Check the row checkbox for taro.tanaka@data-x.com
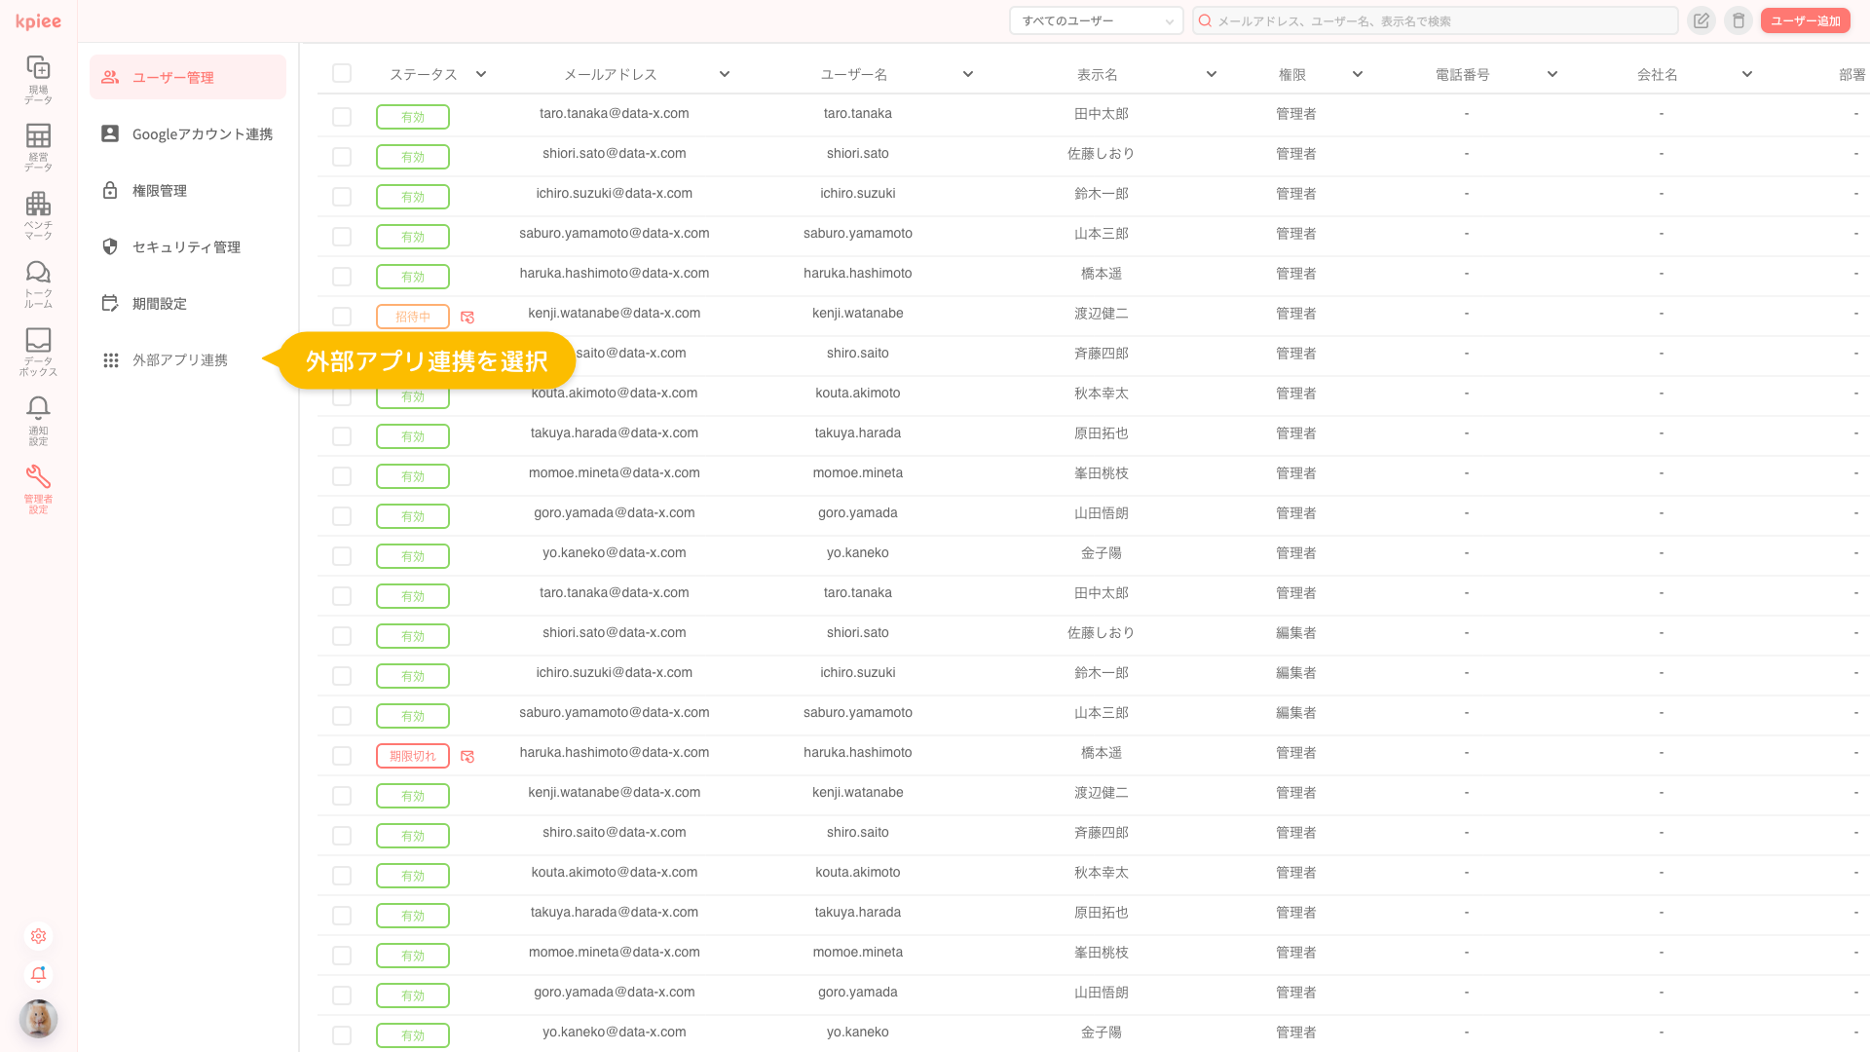This screenshot has width=1870, height=1052. 342,116
